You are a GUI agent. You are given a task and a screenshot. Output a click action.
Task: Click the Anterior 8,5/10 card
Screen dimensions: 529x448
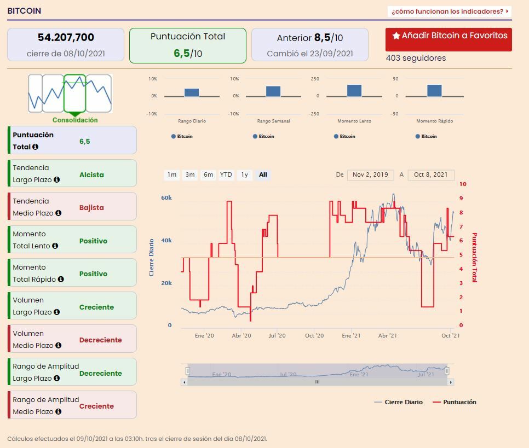310,45
